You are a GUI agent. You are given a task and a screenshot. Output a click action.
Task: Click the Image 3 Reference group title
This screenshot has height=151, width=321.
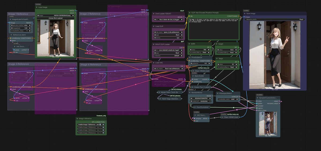coord(19,64)
